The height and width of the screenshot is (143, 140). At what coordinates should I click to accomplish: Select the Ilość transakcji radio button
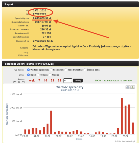[66, 70]
